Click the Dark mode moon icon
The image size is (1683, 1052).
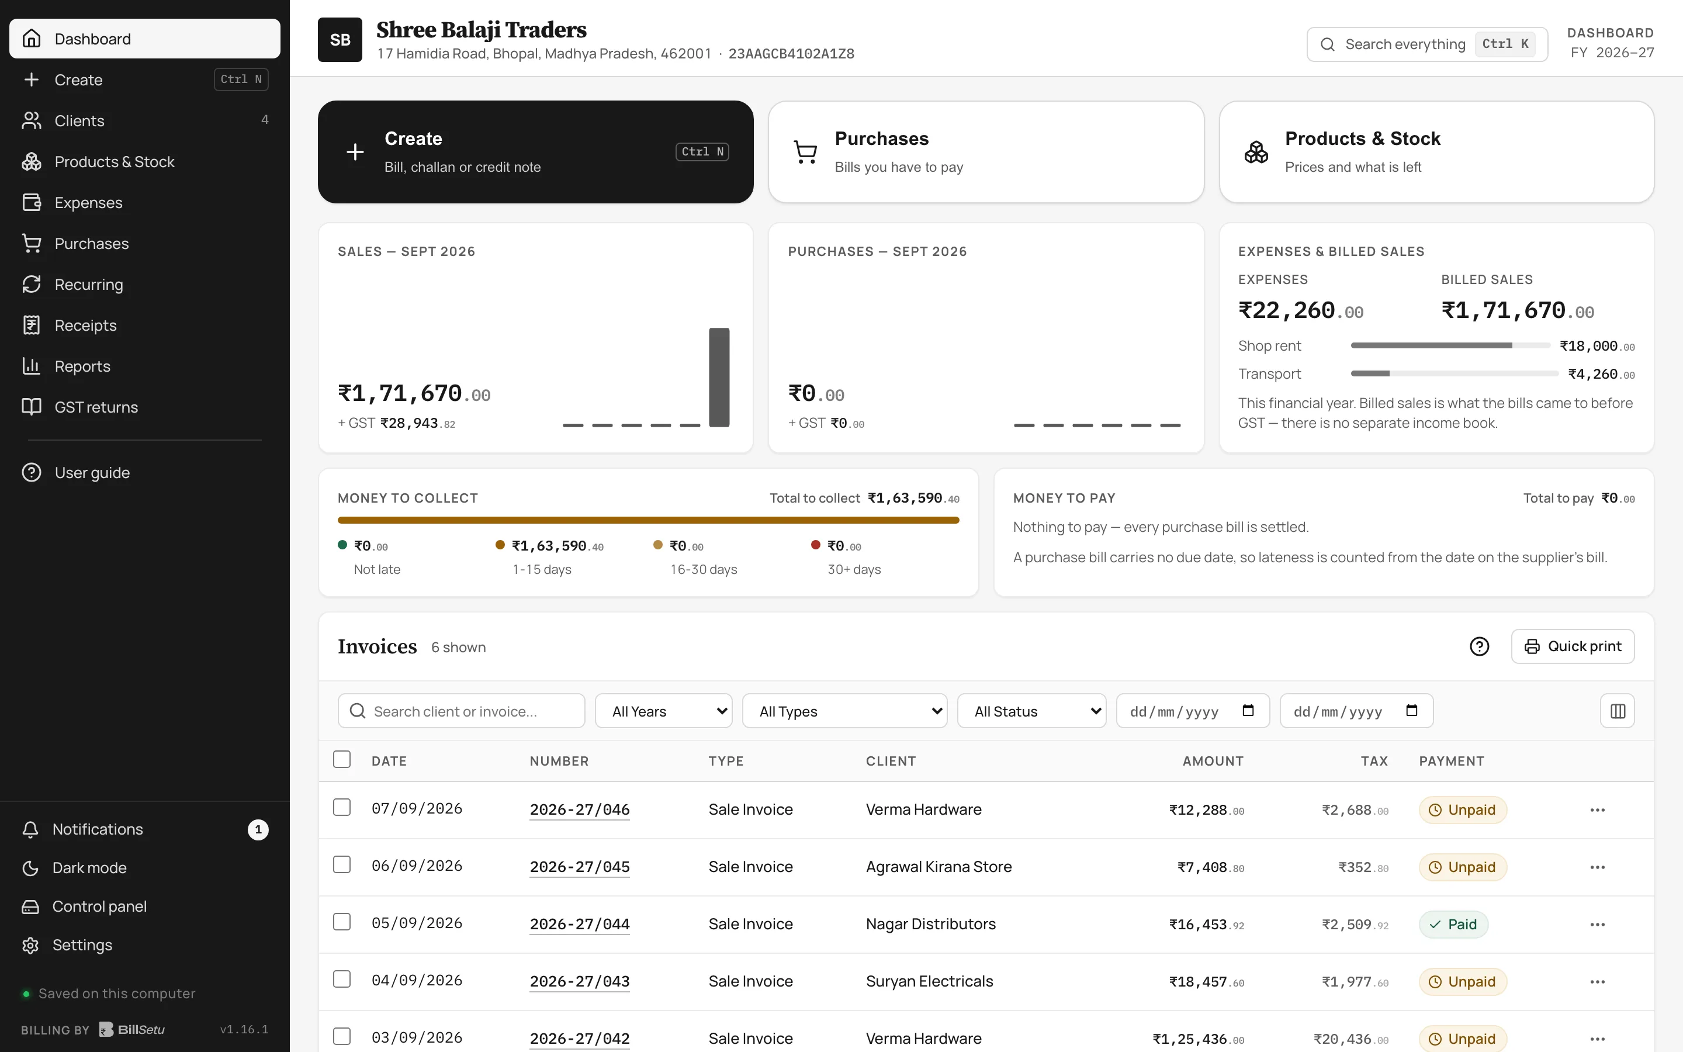[x=30, y=868]
